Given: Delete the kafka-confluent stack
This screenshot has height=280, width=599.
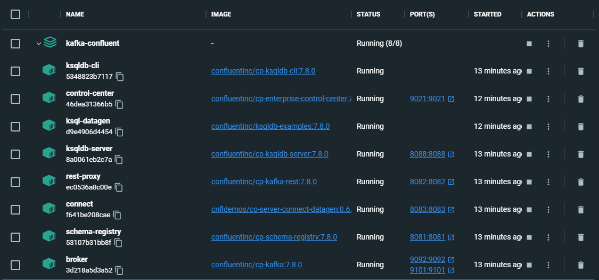Looking at the screenshot, I should 581,44.
